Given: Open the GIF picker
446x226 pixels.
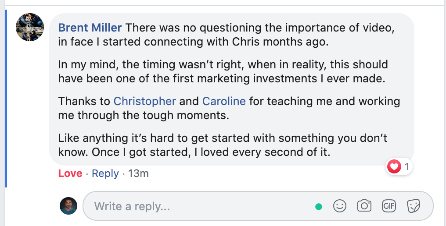Looking at the screenshot, I should coord(388,206).
